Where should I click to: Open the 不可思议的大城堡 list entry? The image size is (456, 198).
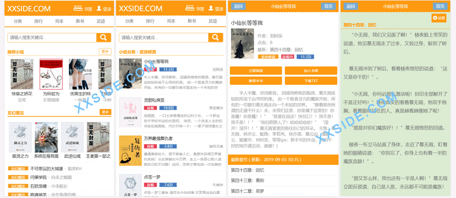point(46,169)
